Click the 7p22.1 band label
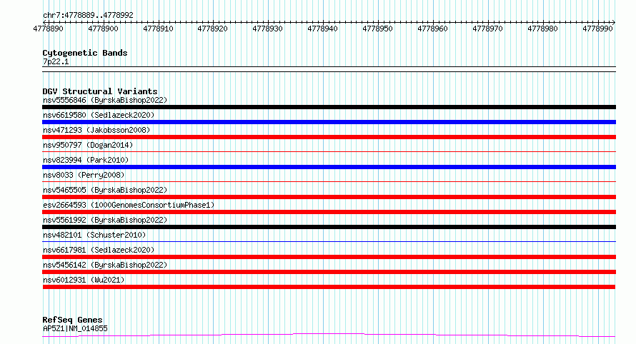This screenshot has height=344, width=636. click(x=56, y=61)
